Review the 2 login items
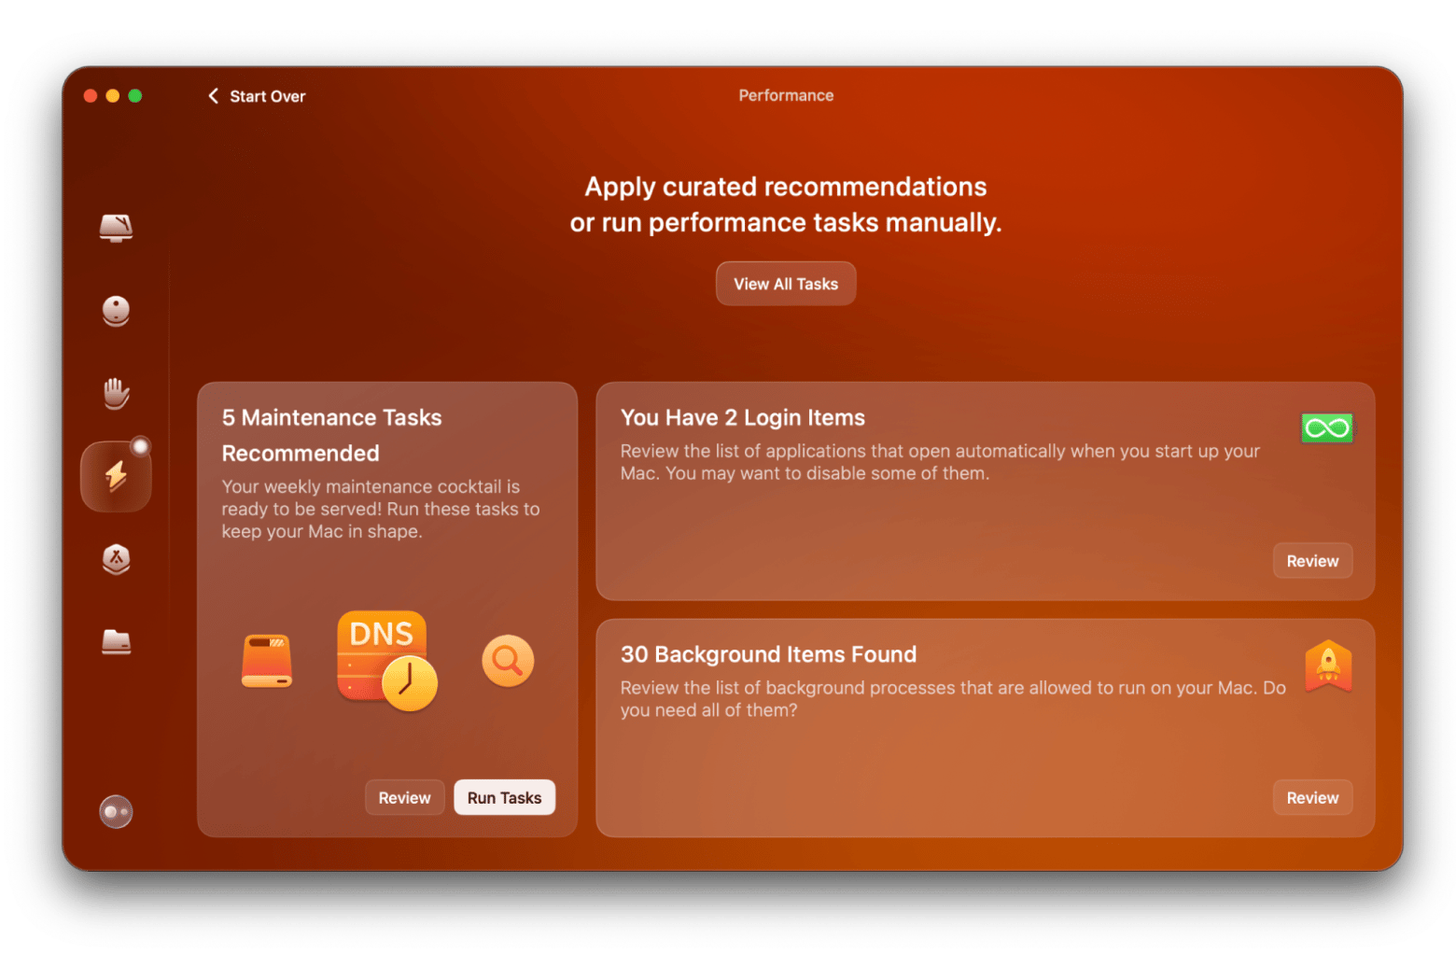 (x=1311, y=560)
